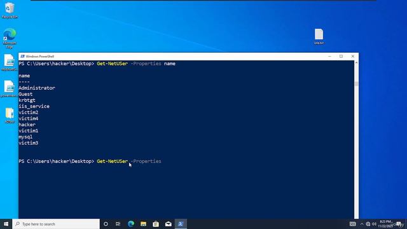This screenshot has width=407, height=229.
Task: Click the 'victim3' output line
Action: click(29, 142)
